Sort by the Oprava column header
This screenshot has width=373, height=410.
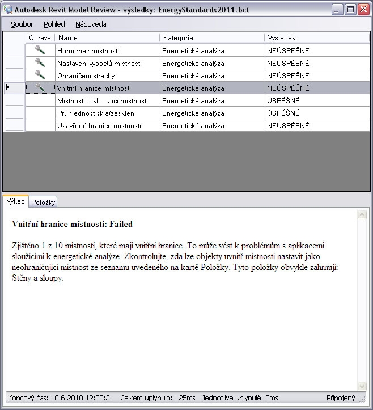coord(40,38)
